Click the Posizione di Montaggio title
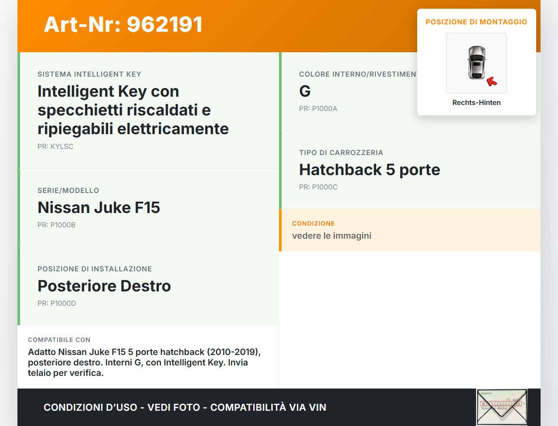Screen dimensions: 558x426 [x=476, y=22]
